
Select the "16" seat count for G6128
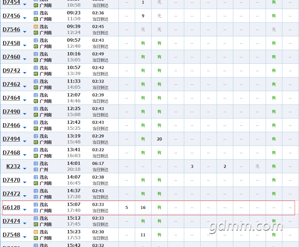(x=143, y=208)
